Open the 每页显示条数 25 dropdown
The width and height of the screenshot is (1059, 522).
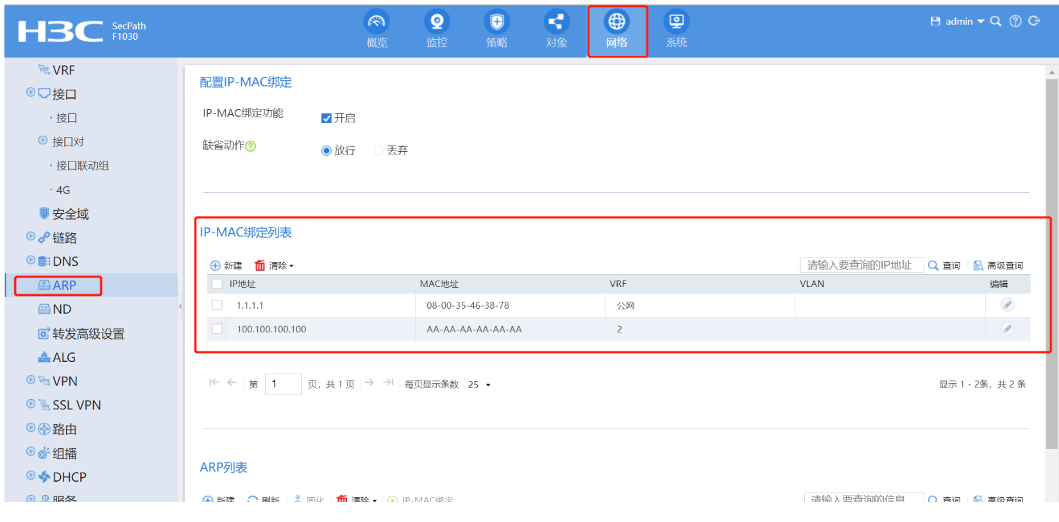[x=479, y=385]
